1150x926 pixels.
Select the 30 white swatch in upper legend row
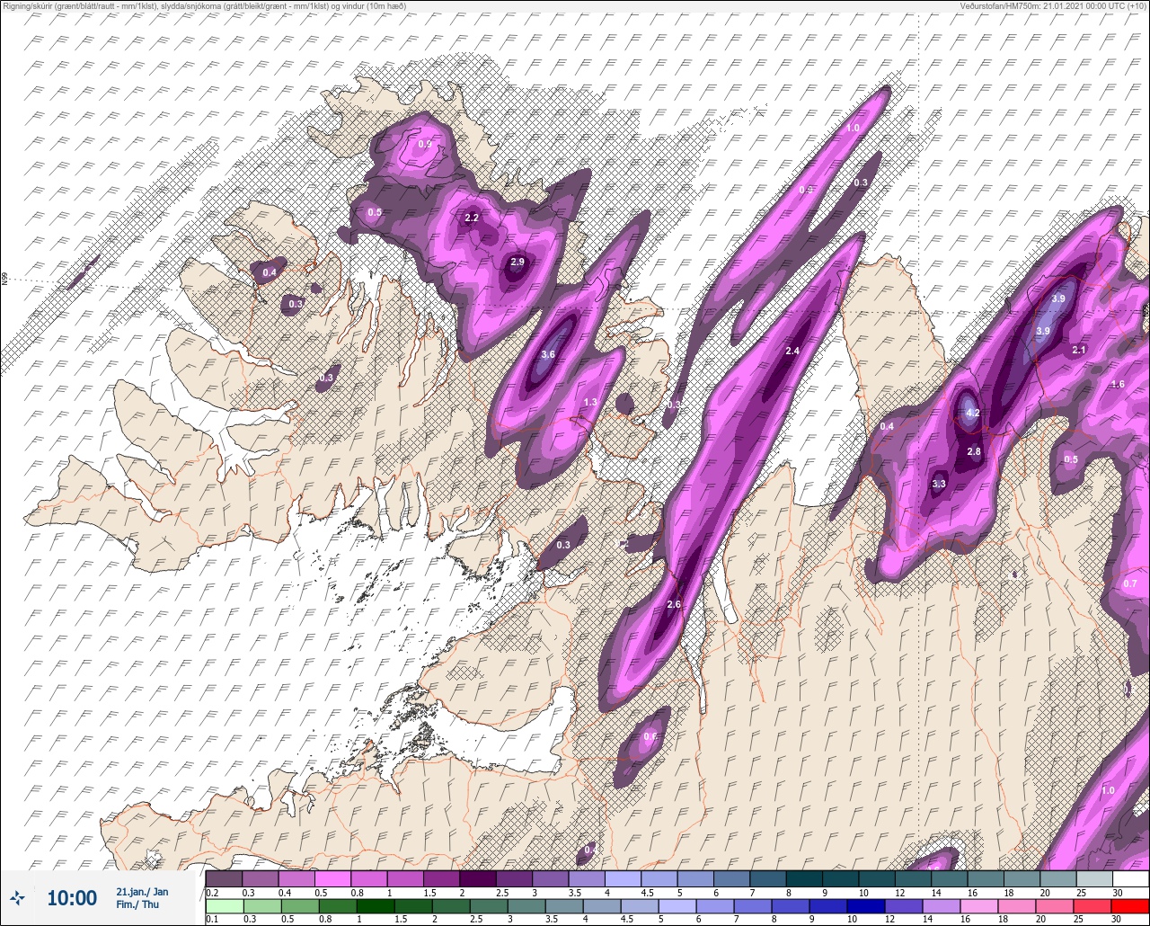1130,877
